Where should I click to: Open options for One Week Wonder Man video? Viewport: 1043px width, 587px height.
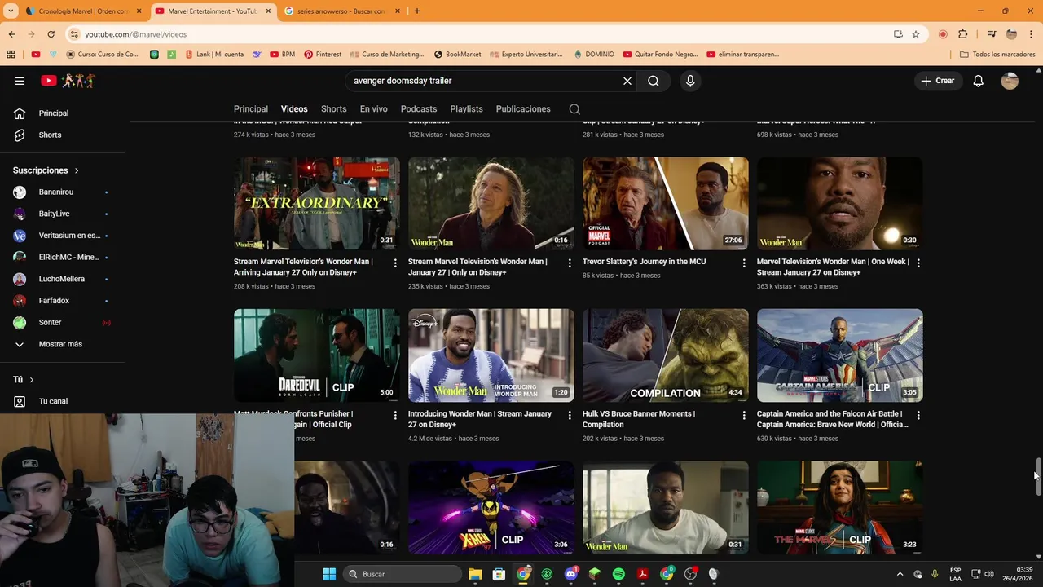tap(918, 263)
